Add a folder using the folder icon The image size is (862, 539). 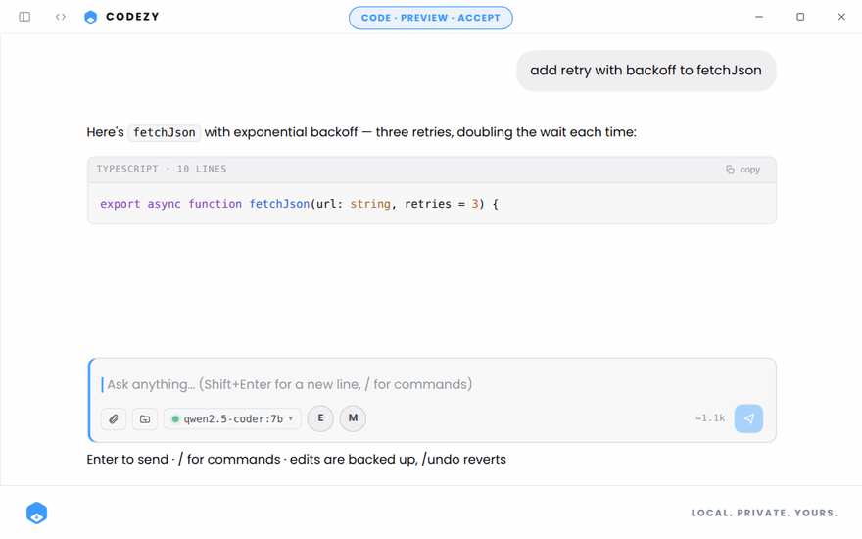[145, 419]
